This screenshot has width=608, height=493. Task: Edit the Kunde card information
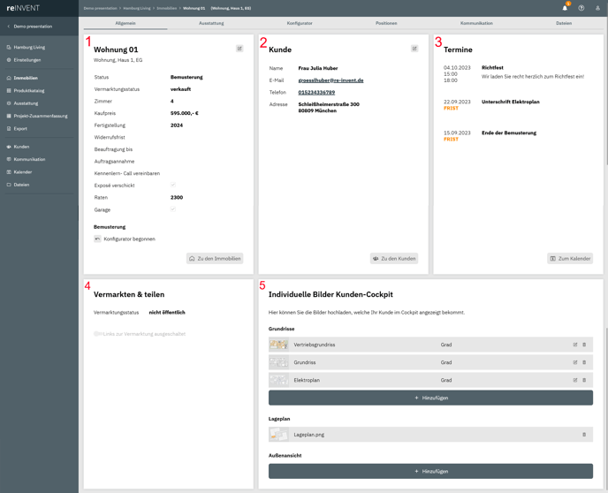[x=414, y=49]
